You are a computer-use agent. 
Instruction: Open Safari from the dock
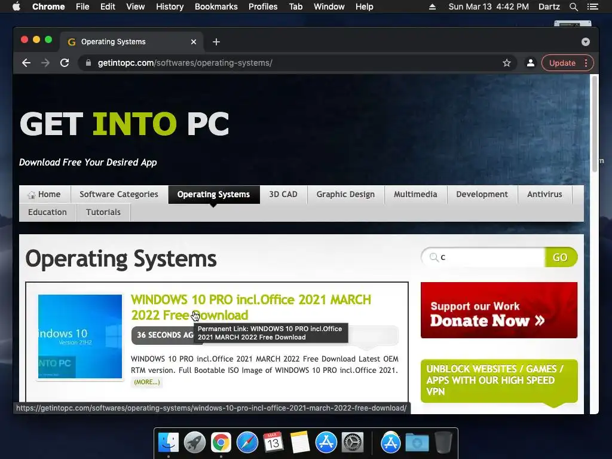(247, 443)
